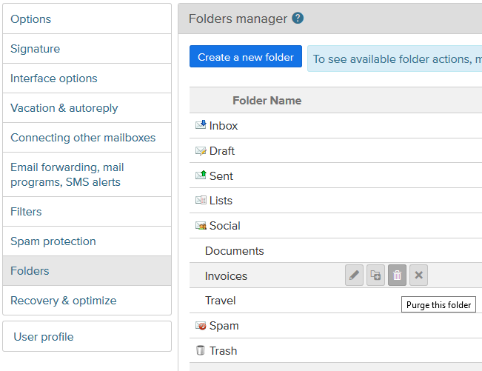Screen dimensions: 482x371
Task: Select the Draft folder row
Action: pos(335,150)
